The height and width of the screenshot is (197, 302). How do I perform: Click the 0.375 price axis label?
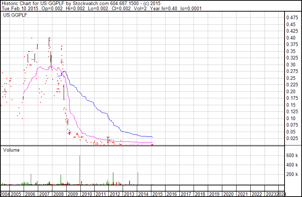[x=292, y=44]
